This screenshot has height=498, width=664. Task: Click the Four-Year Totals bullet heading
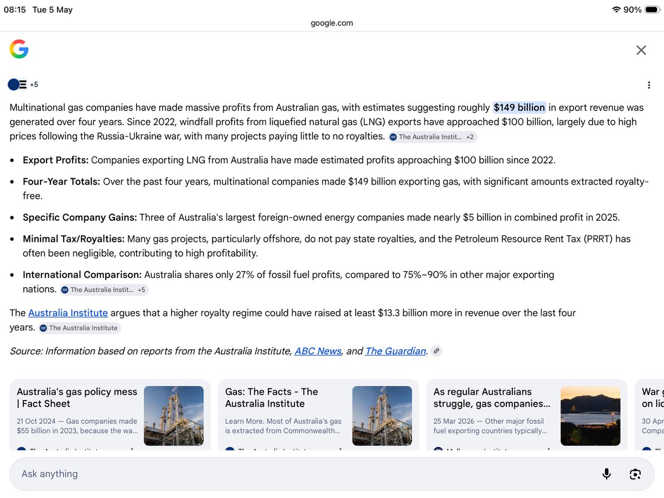[61, 181]
